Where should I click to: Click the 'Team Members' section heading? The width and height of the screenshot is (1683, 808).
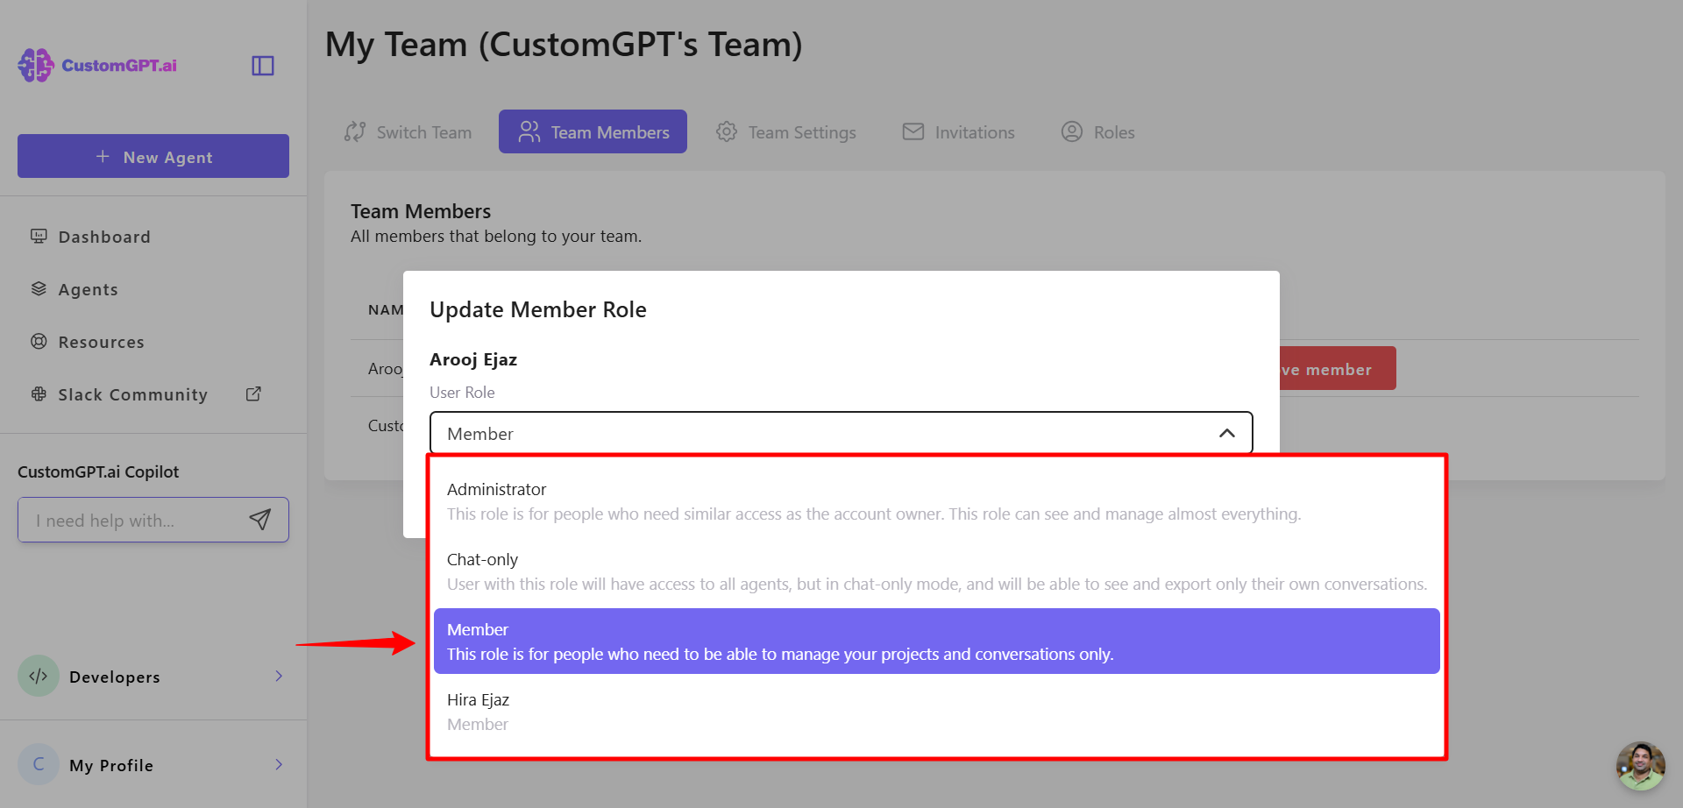pos(421,211)
